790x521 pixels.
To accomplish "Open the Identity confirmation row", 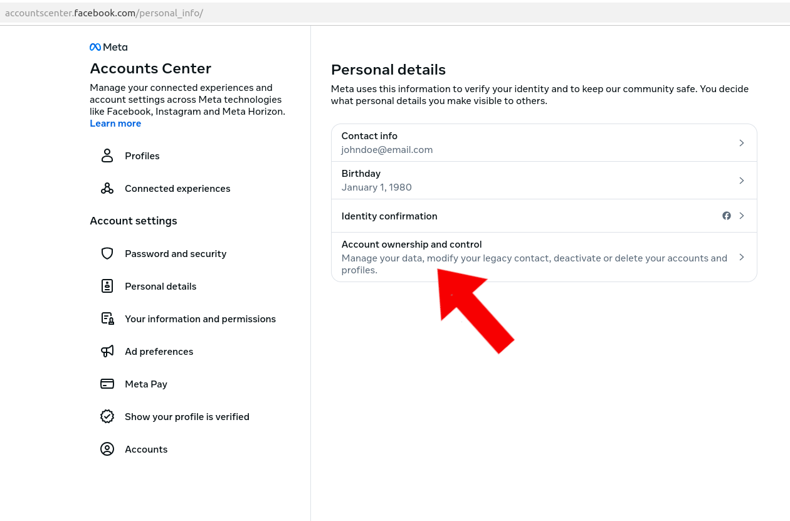I will coord(389,216).
